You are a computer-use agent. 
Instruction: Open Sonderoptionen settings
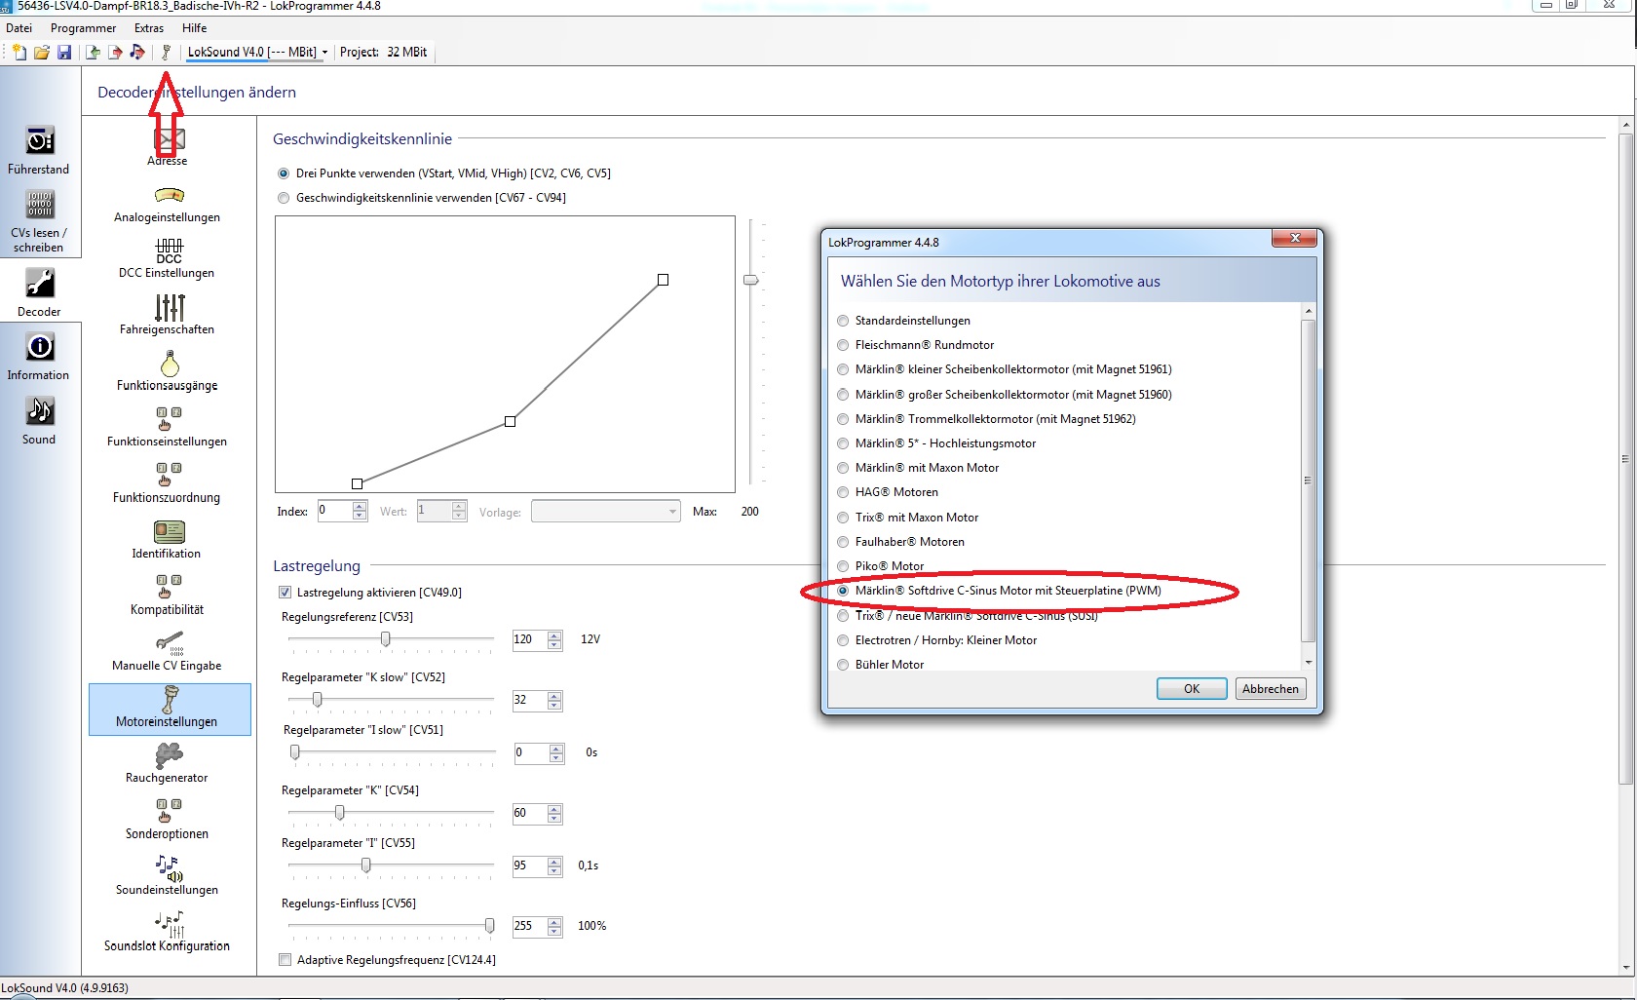(168, 820)
